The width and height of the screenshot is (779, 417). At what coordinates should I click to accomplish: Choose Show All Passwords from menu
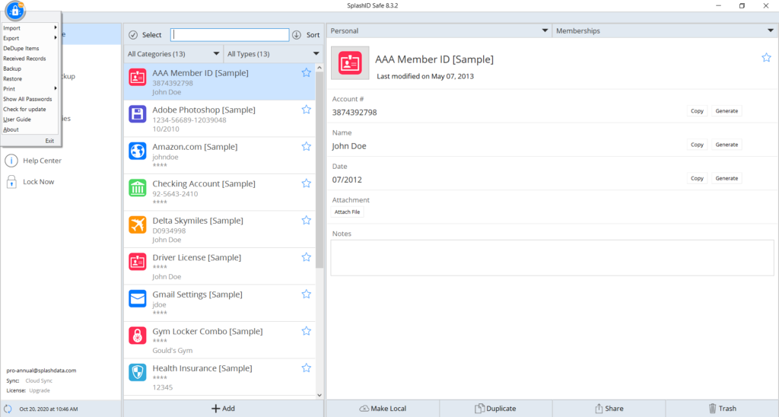click(27, 99)
